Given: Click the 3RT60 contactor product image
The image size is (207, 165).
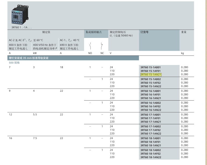Looking at the screenshot, I should tap(20, 15).
